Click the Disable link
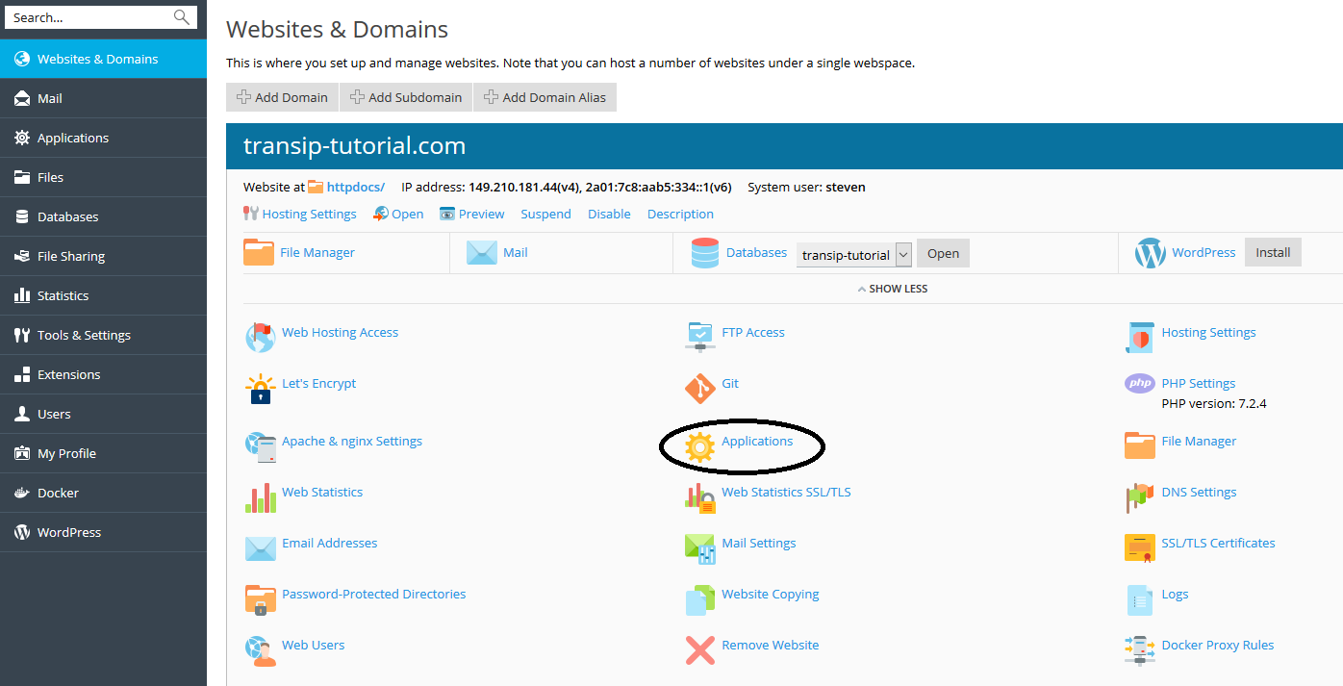The width and height of the screenshot is (1343, 686). (609, 214)
